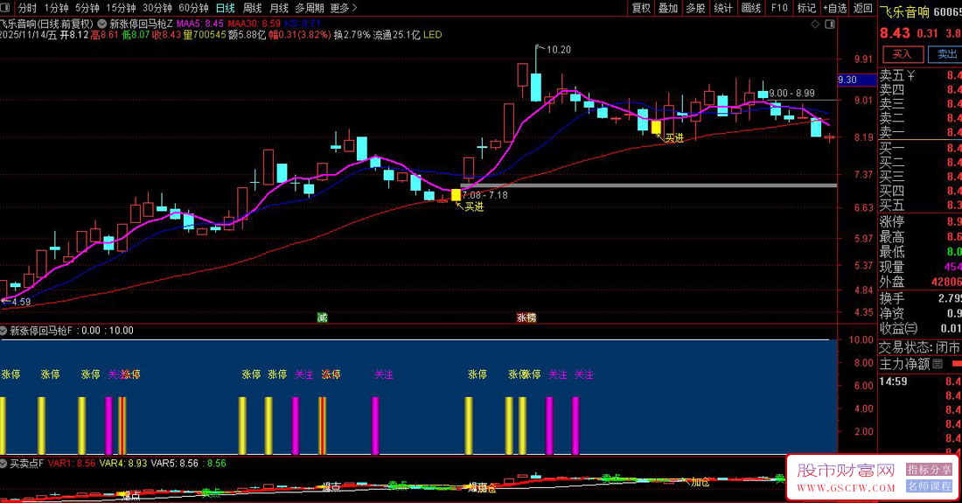Click the 加仓 label in 买卖点F sub-chart

[700, 482]
